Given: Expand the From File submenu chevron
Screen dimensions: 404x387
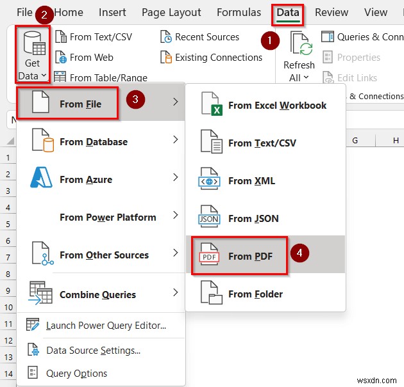Looking at the screenshot, I should pyautogui.click(x=176, y=102).
